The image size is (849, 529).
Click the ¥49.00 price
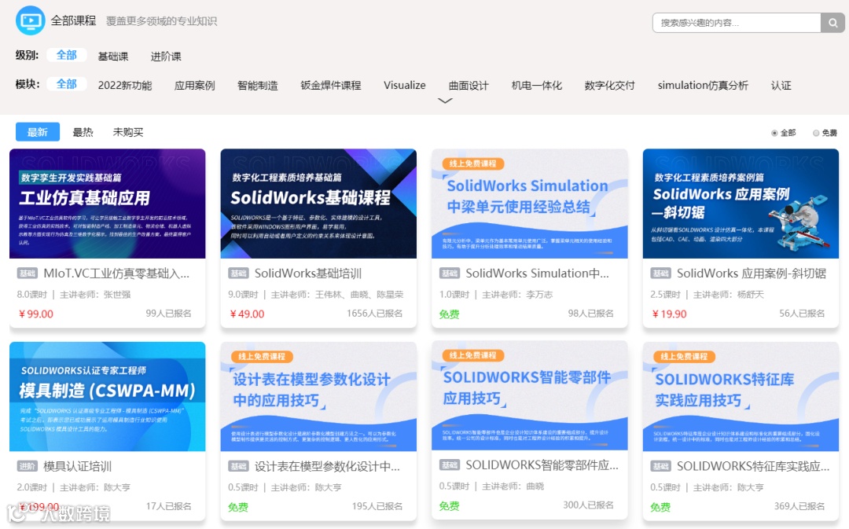[x=247, y=314]
